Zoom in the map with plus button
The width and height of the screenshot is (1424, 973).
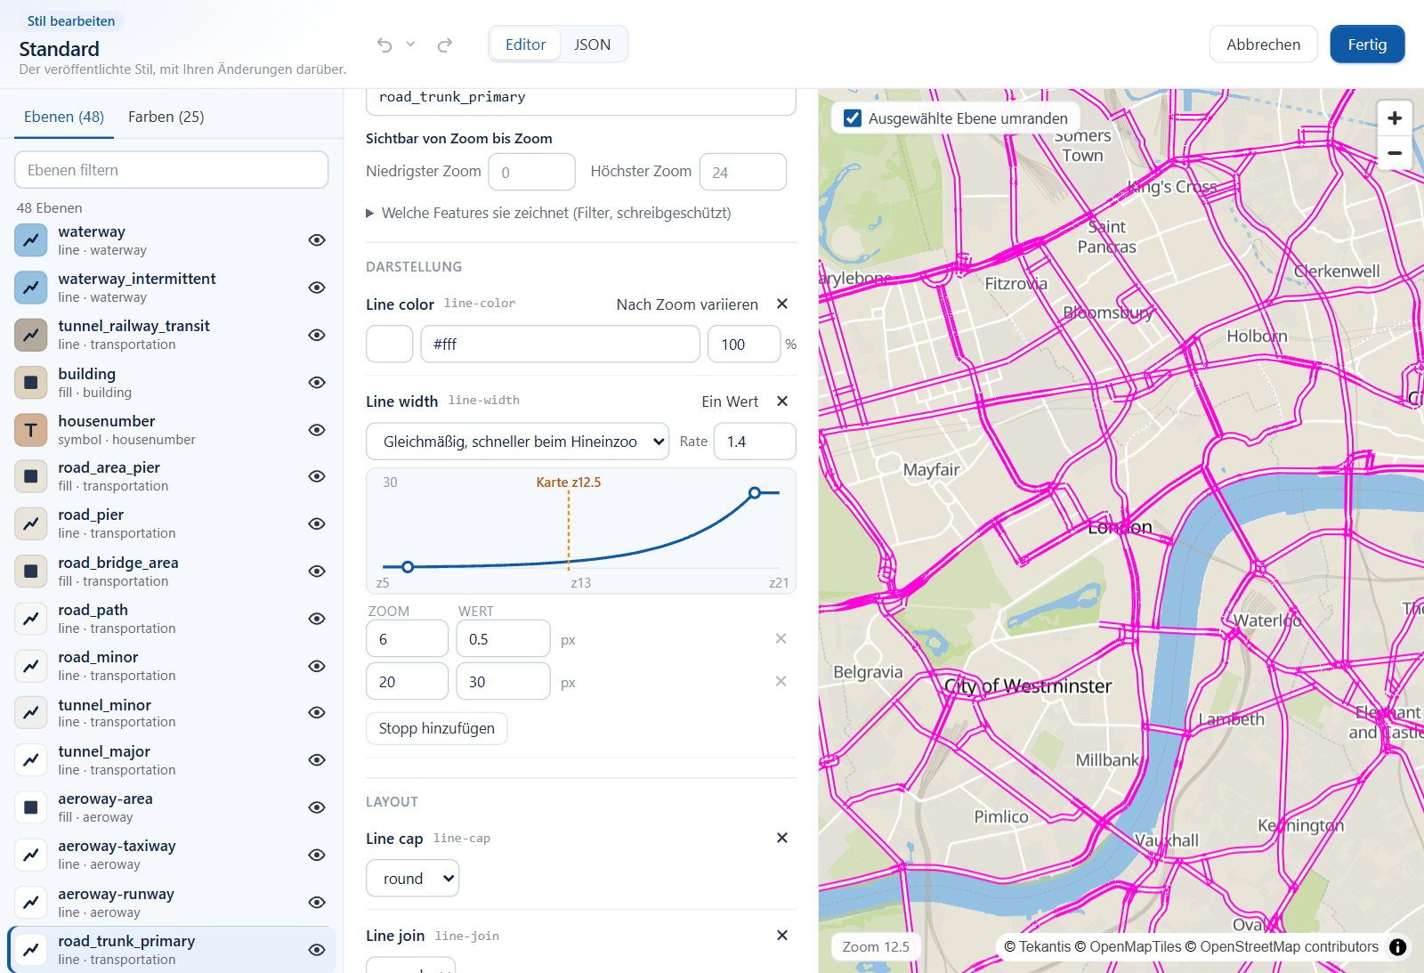(x=1395, y=118)
